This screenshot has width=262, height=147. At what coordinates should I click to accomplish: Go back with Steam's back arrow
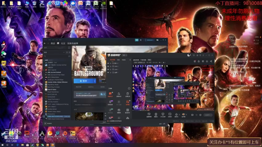[45, 43]
